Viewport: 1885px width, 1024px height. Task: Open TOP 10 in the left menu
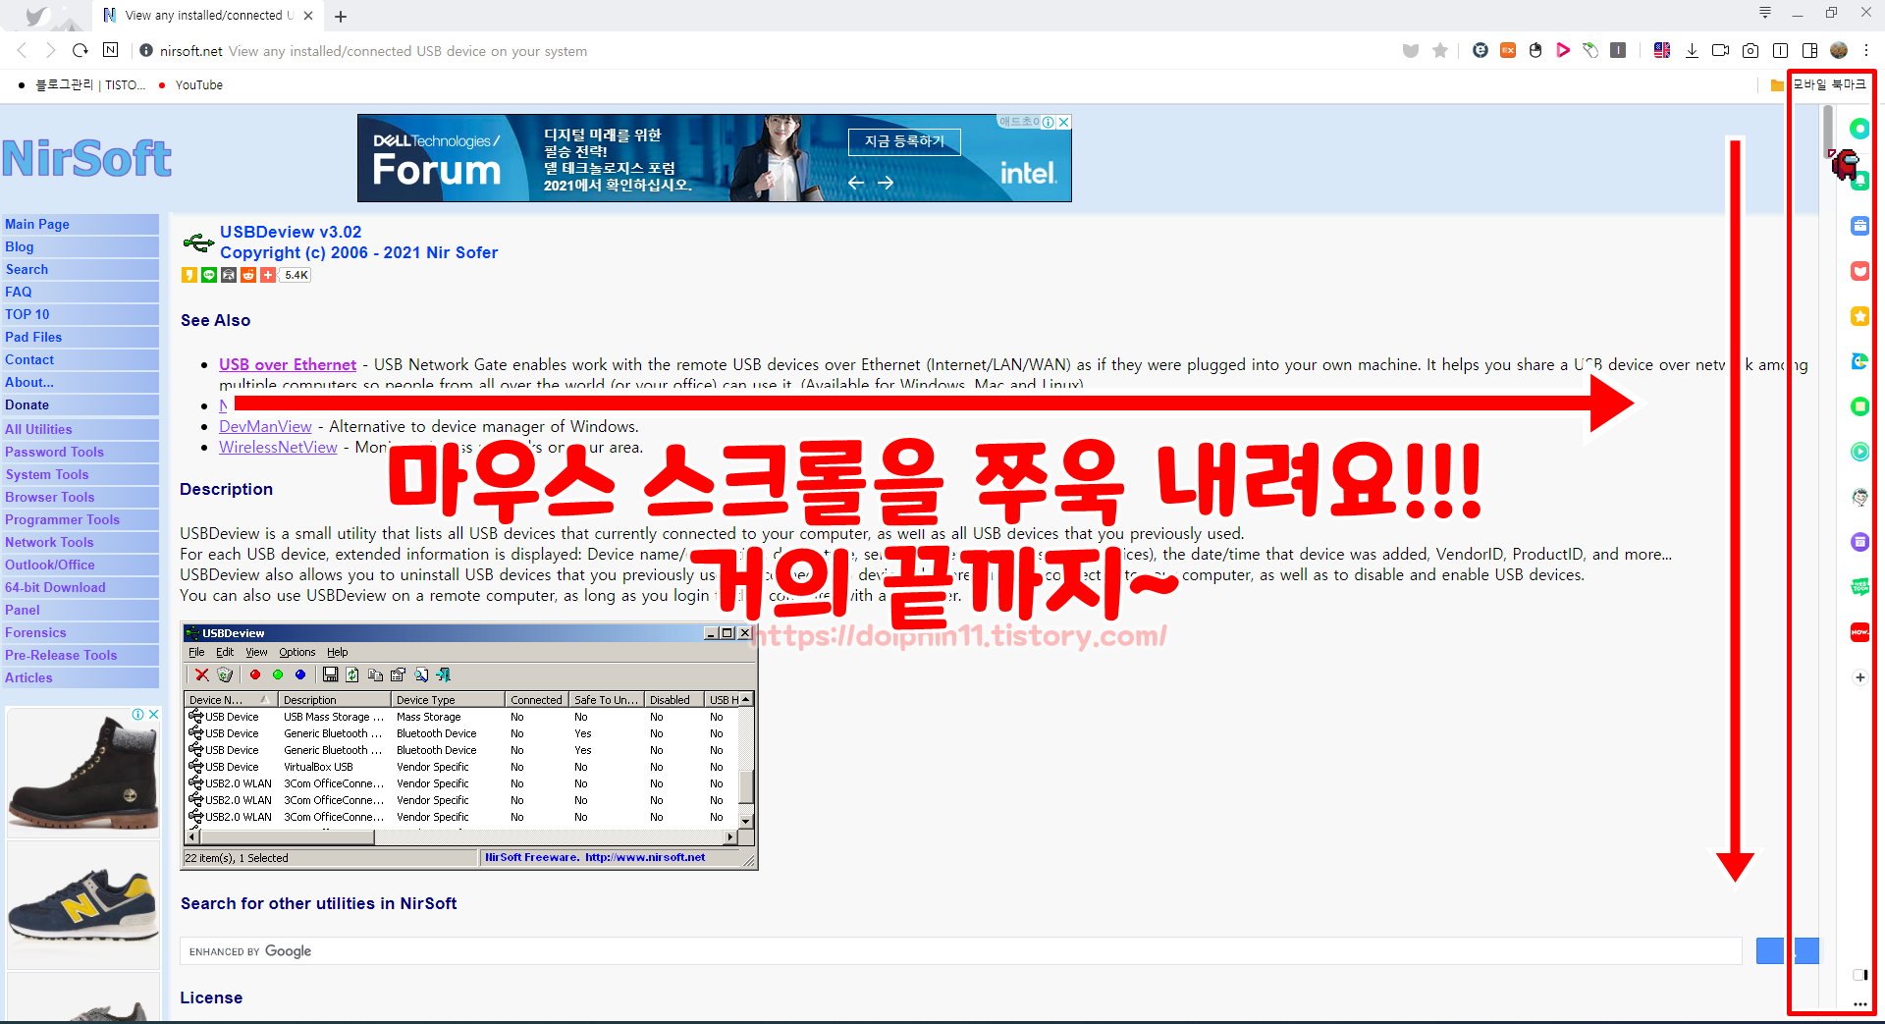tap(81, 314)
